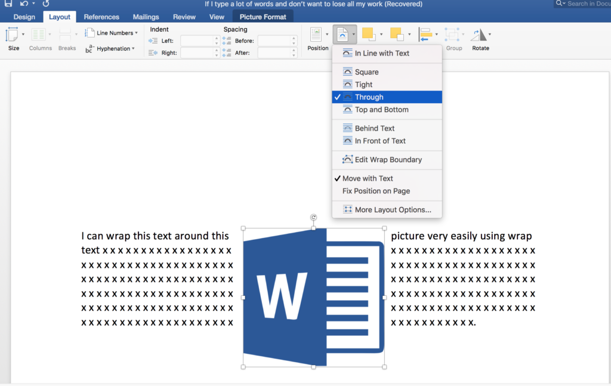
Task: Click the Word logo picture in document
Action: click(314, 298)
